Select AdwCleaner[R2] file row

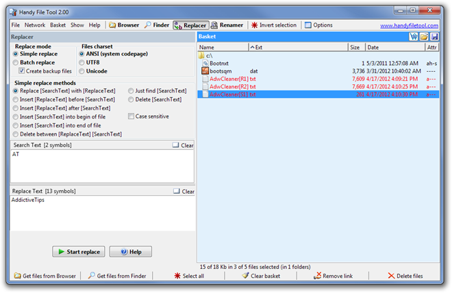[x=318, y=86]
